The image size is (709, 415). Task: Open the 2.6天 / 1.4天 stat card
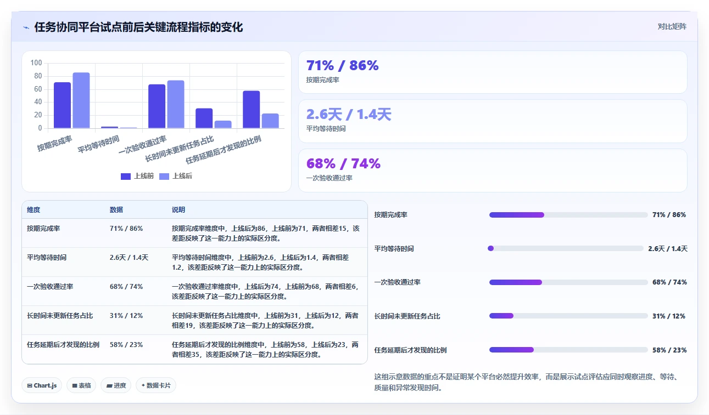click(493, 121)
